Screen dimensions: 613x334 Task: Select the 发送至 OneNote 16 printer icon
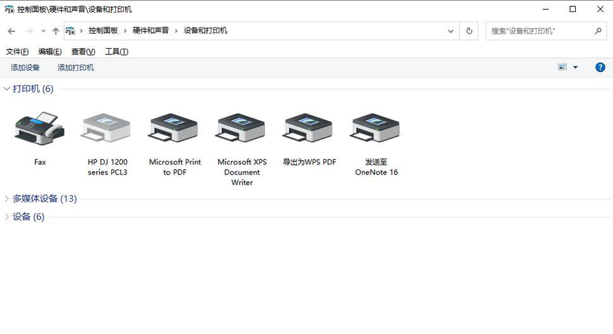pyautogui.click(x=376, y=128)
